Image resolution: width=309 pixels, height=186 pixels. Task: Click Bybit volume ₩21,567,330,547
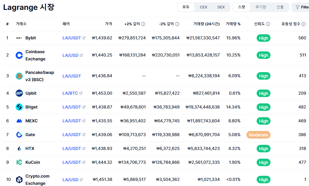[x=203, y=38]
